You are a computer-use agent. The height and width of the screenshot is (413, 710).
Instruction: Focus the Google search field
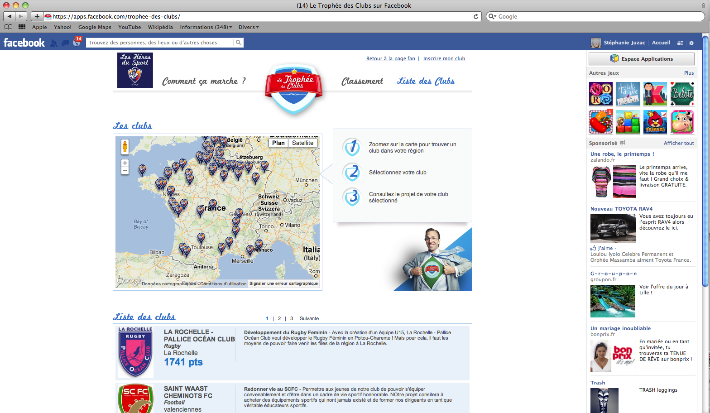tap(595, 16)
